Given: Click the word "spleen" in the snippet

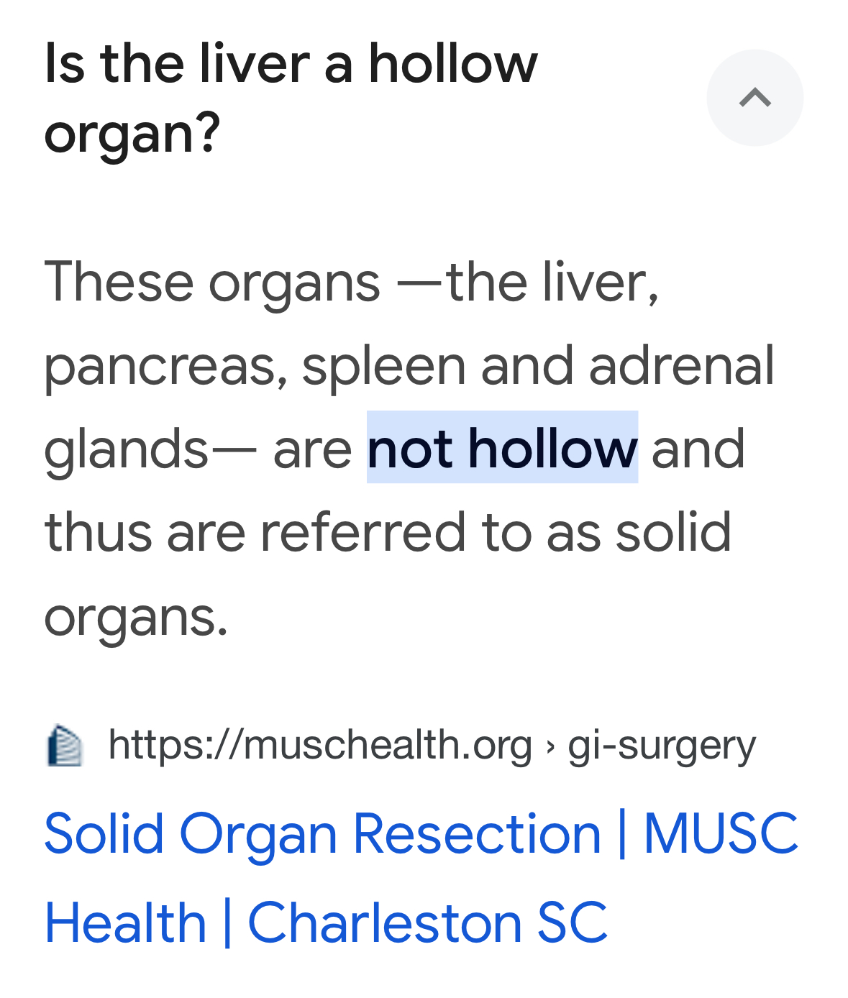Looking at the screenshot, I should tap(383, 367).
